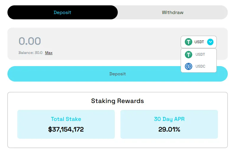Viewport: 237px width, 156px height.
Task: Open the USDT token selector dropdown
Action: (199, 42)
